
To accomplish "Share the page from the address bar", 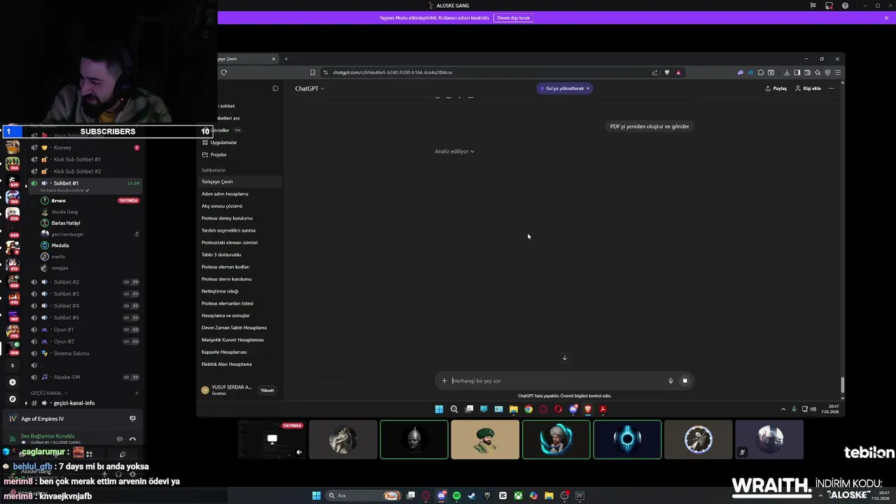I will click(654, 72).
